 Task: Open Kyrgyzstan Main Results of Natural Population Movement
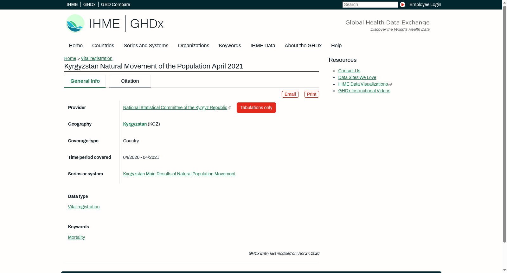(179, 174)
